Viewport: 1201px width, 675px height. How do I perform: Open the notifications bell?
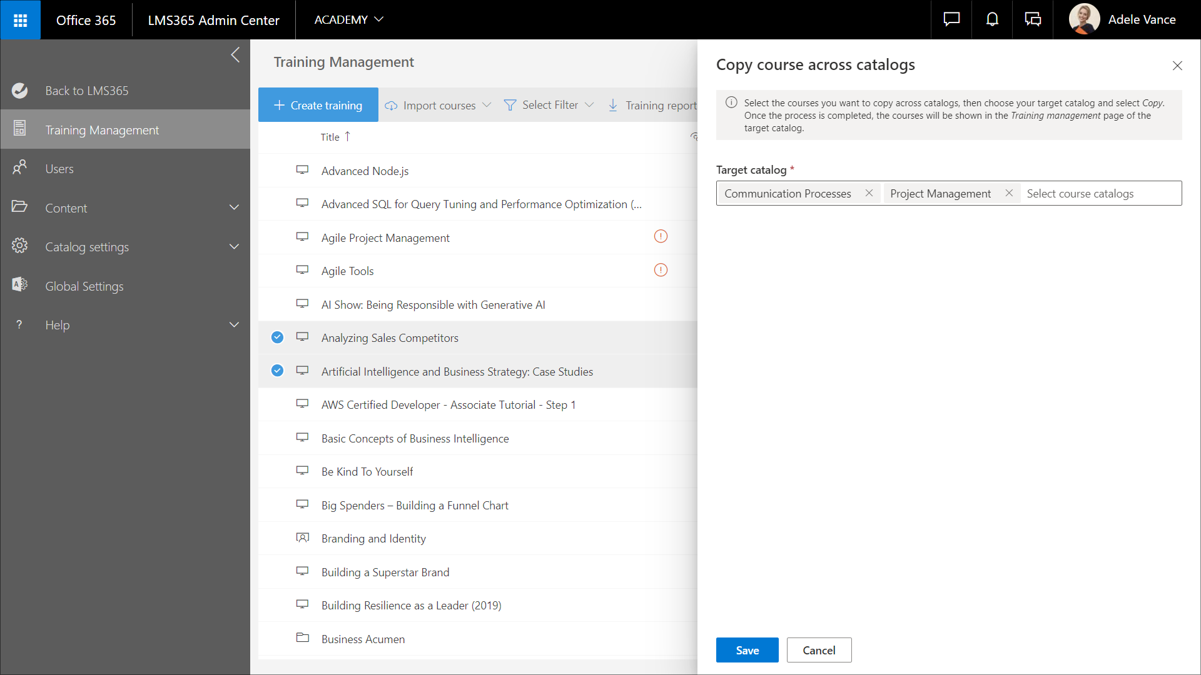(x=992, y=20)
